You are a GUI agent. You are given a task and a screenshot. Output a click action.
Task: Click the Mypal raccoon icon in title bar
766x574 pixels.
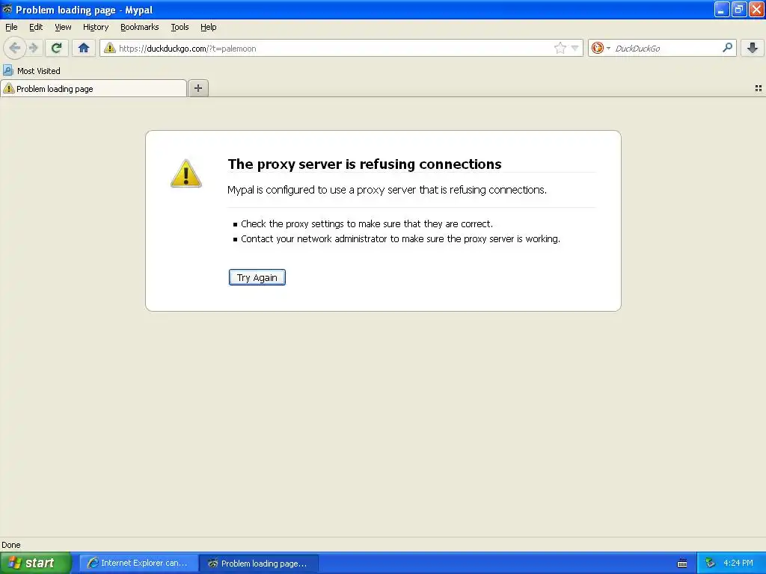coord(7,9)
